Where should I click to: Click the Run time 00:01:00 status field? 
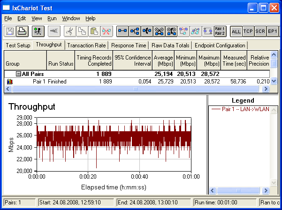225,202
